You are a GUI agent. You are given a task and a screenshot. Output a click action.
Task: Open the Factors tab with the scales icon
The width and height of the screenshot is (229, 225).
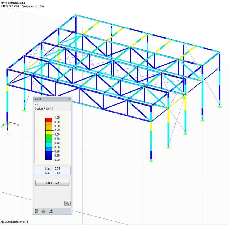pyautogui.click(x=44, y=211)
